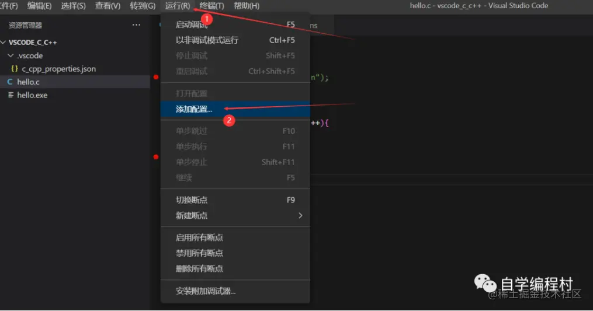Open the 终端(T) menu
The image size is (593, 311).
coord(211,6)
